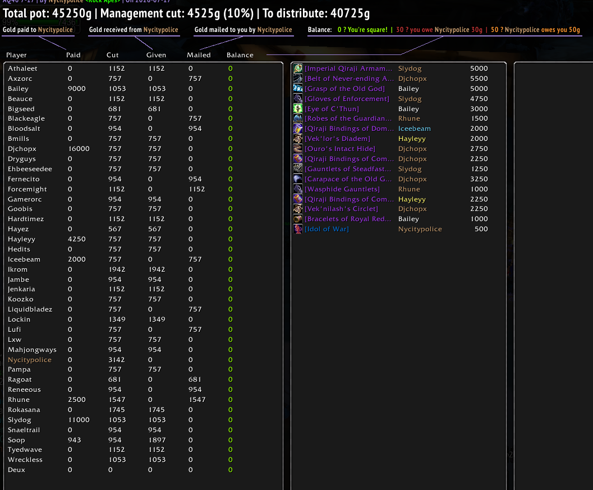
Task: Click the Cut column header
Action: click(112, 55)
